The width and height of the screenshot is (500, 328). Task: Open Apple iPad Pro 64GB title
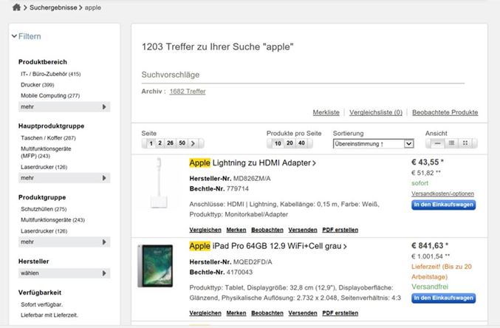[268, 246]
